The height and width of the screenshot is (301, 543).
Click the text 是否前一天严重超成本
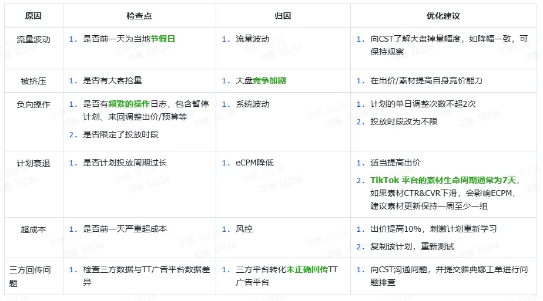[125, 229]
